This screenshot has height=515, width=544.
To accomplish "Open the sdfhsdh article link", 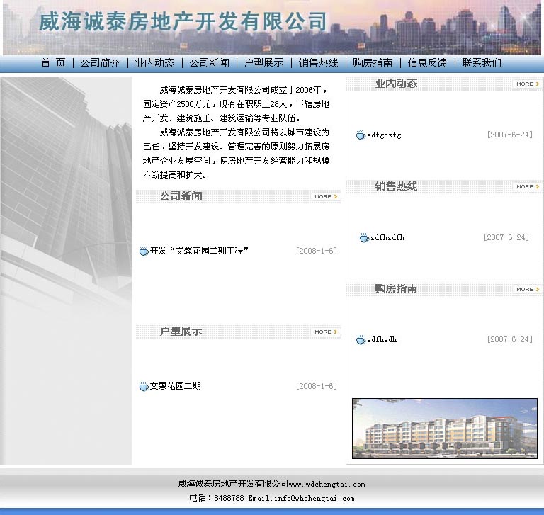I will coord(382,339).
